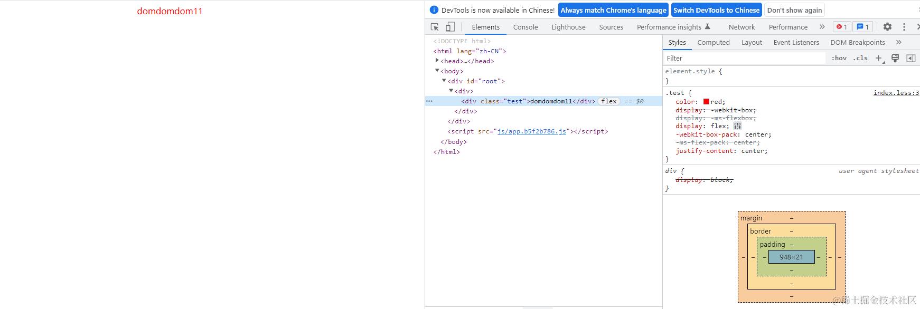The image size is (920, 309).
Task: Click the red color swatch in .test rule
Action: click(706, 102)
